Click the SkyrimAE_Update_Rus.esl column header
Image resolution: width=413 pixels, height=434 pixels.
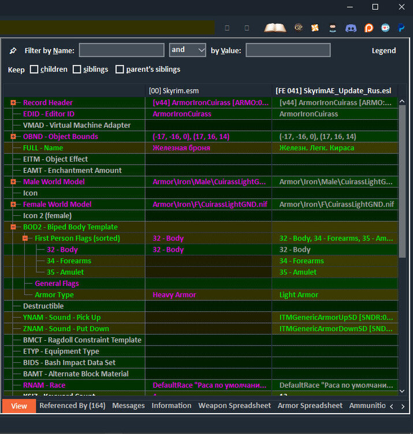point(335,91)
